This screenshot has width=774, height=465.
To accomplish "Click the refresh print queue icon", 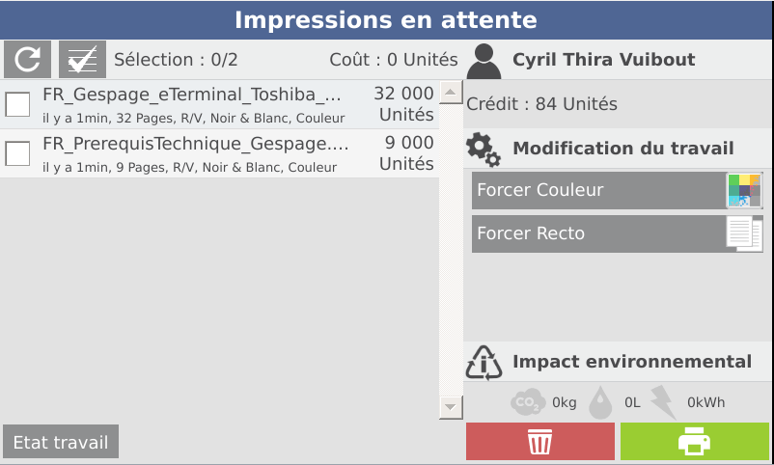I will click(28, 59).
